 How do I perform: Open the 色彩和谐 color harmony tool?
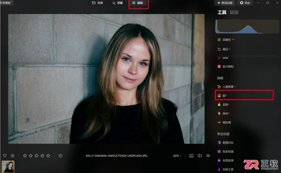pos(226,152)
